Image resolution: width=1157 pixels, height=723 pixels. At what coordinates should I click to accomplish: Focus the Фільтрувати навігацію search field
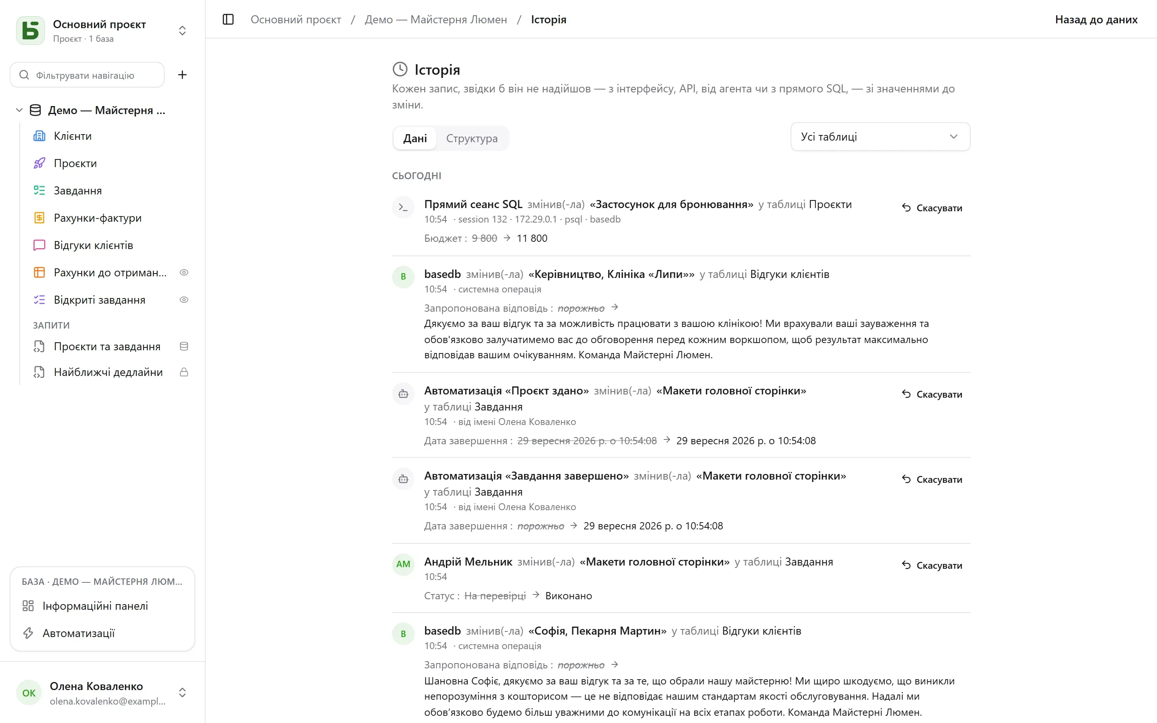pyautogui.click(x=87, y=75)
